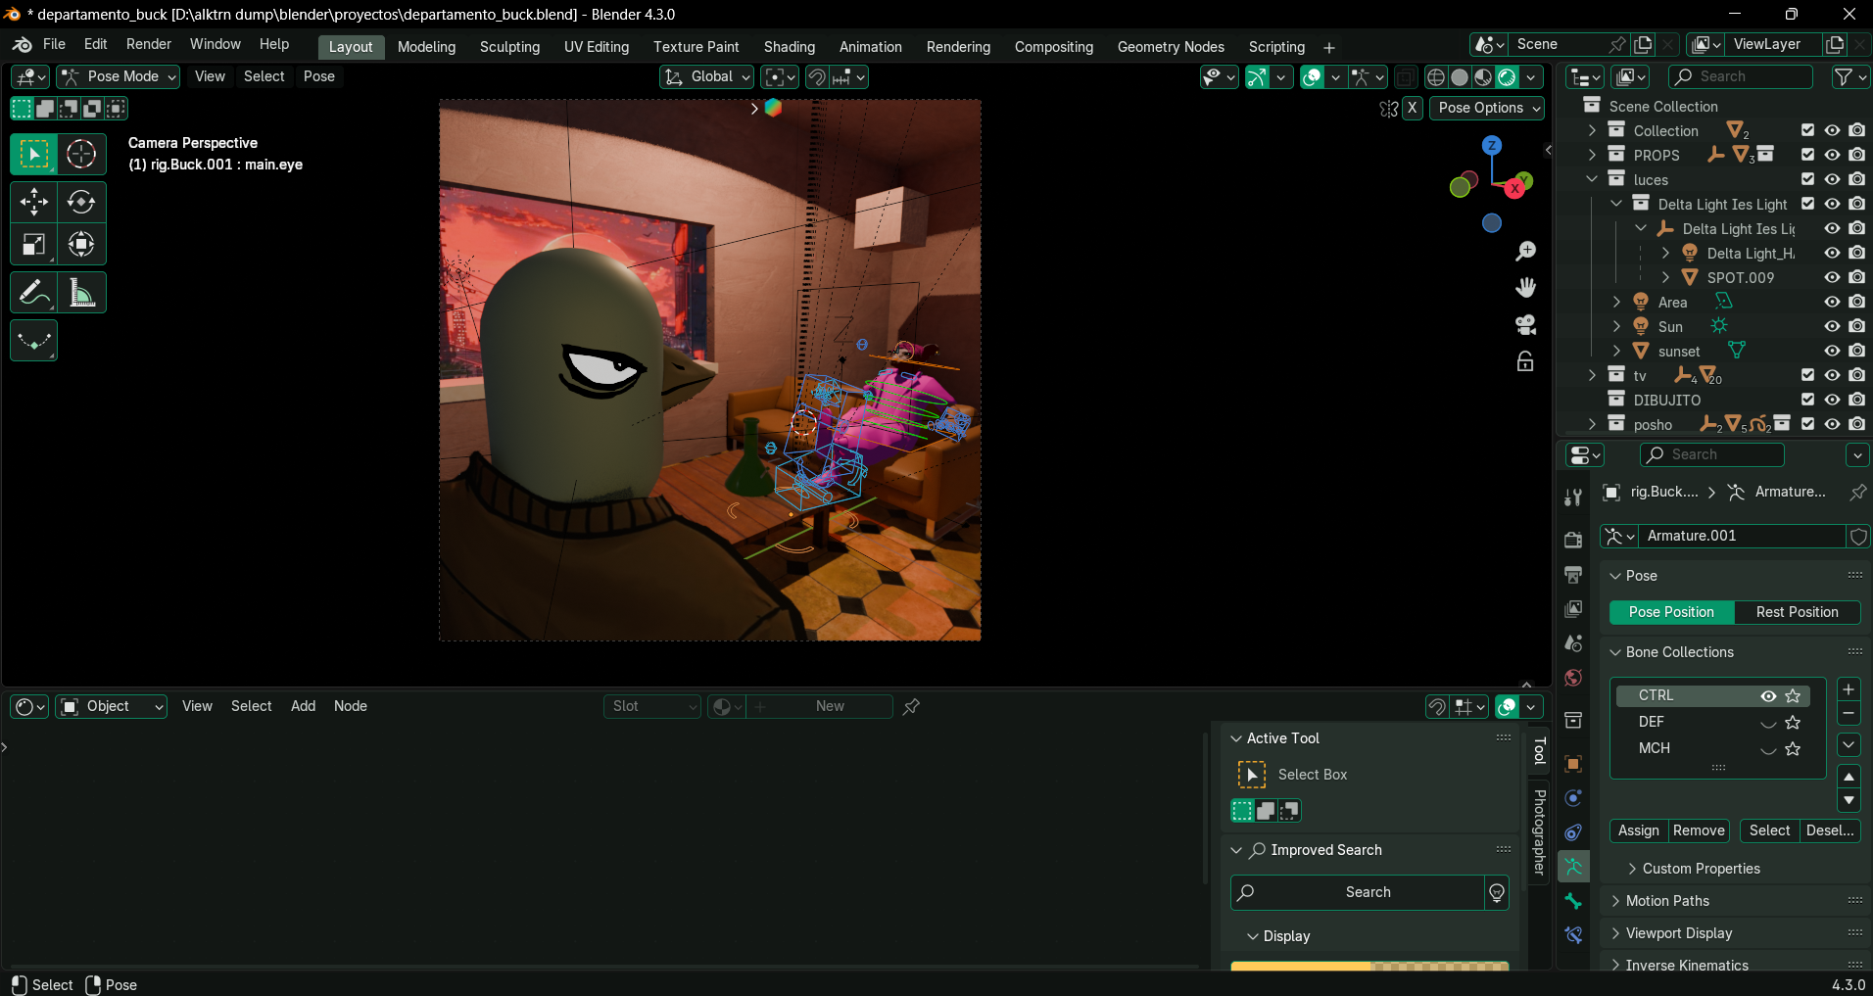Open the Bone properties tab
1873x996 pixels.
(x=1573, y=901)
